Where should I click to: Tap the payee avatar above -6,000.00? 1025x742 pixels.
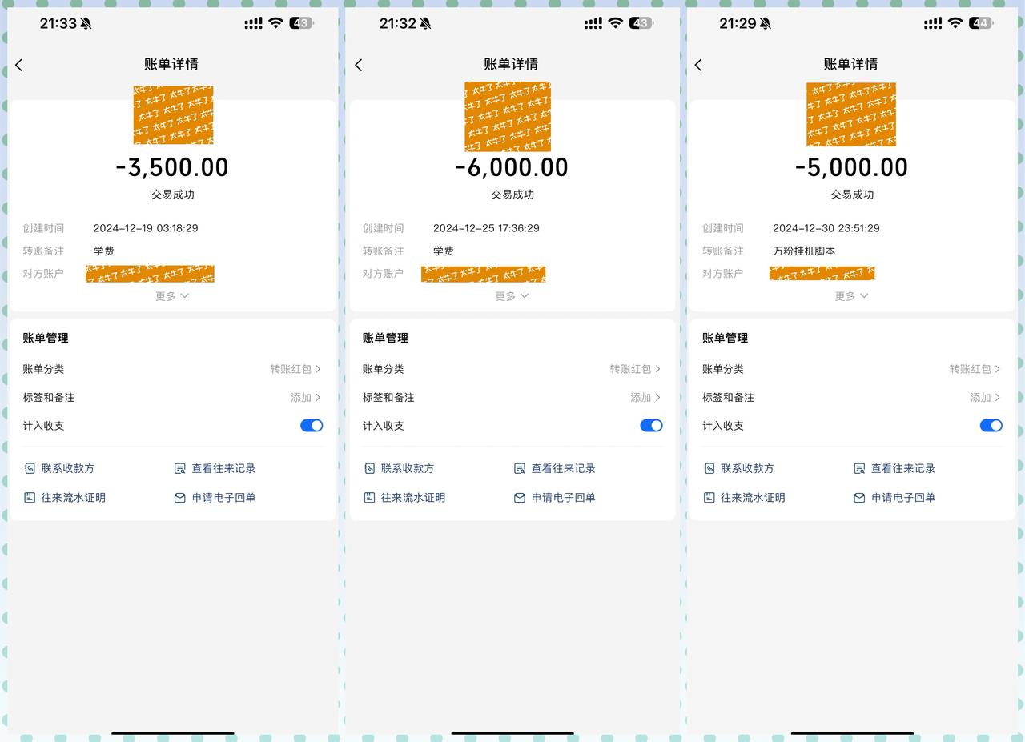(508, 117)
